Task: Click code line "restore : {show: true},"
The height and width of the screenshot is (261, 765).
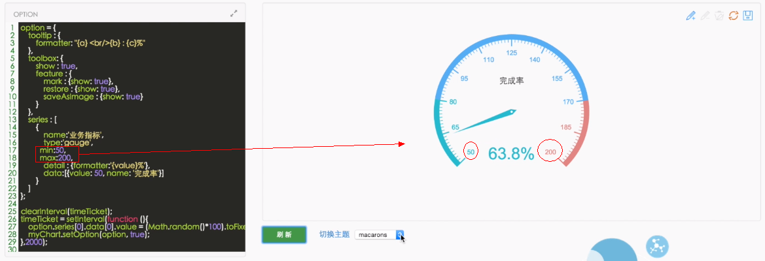Action: pyautogui.click(x=82, y=89)
